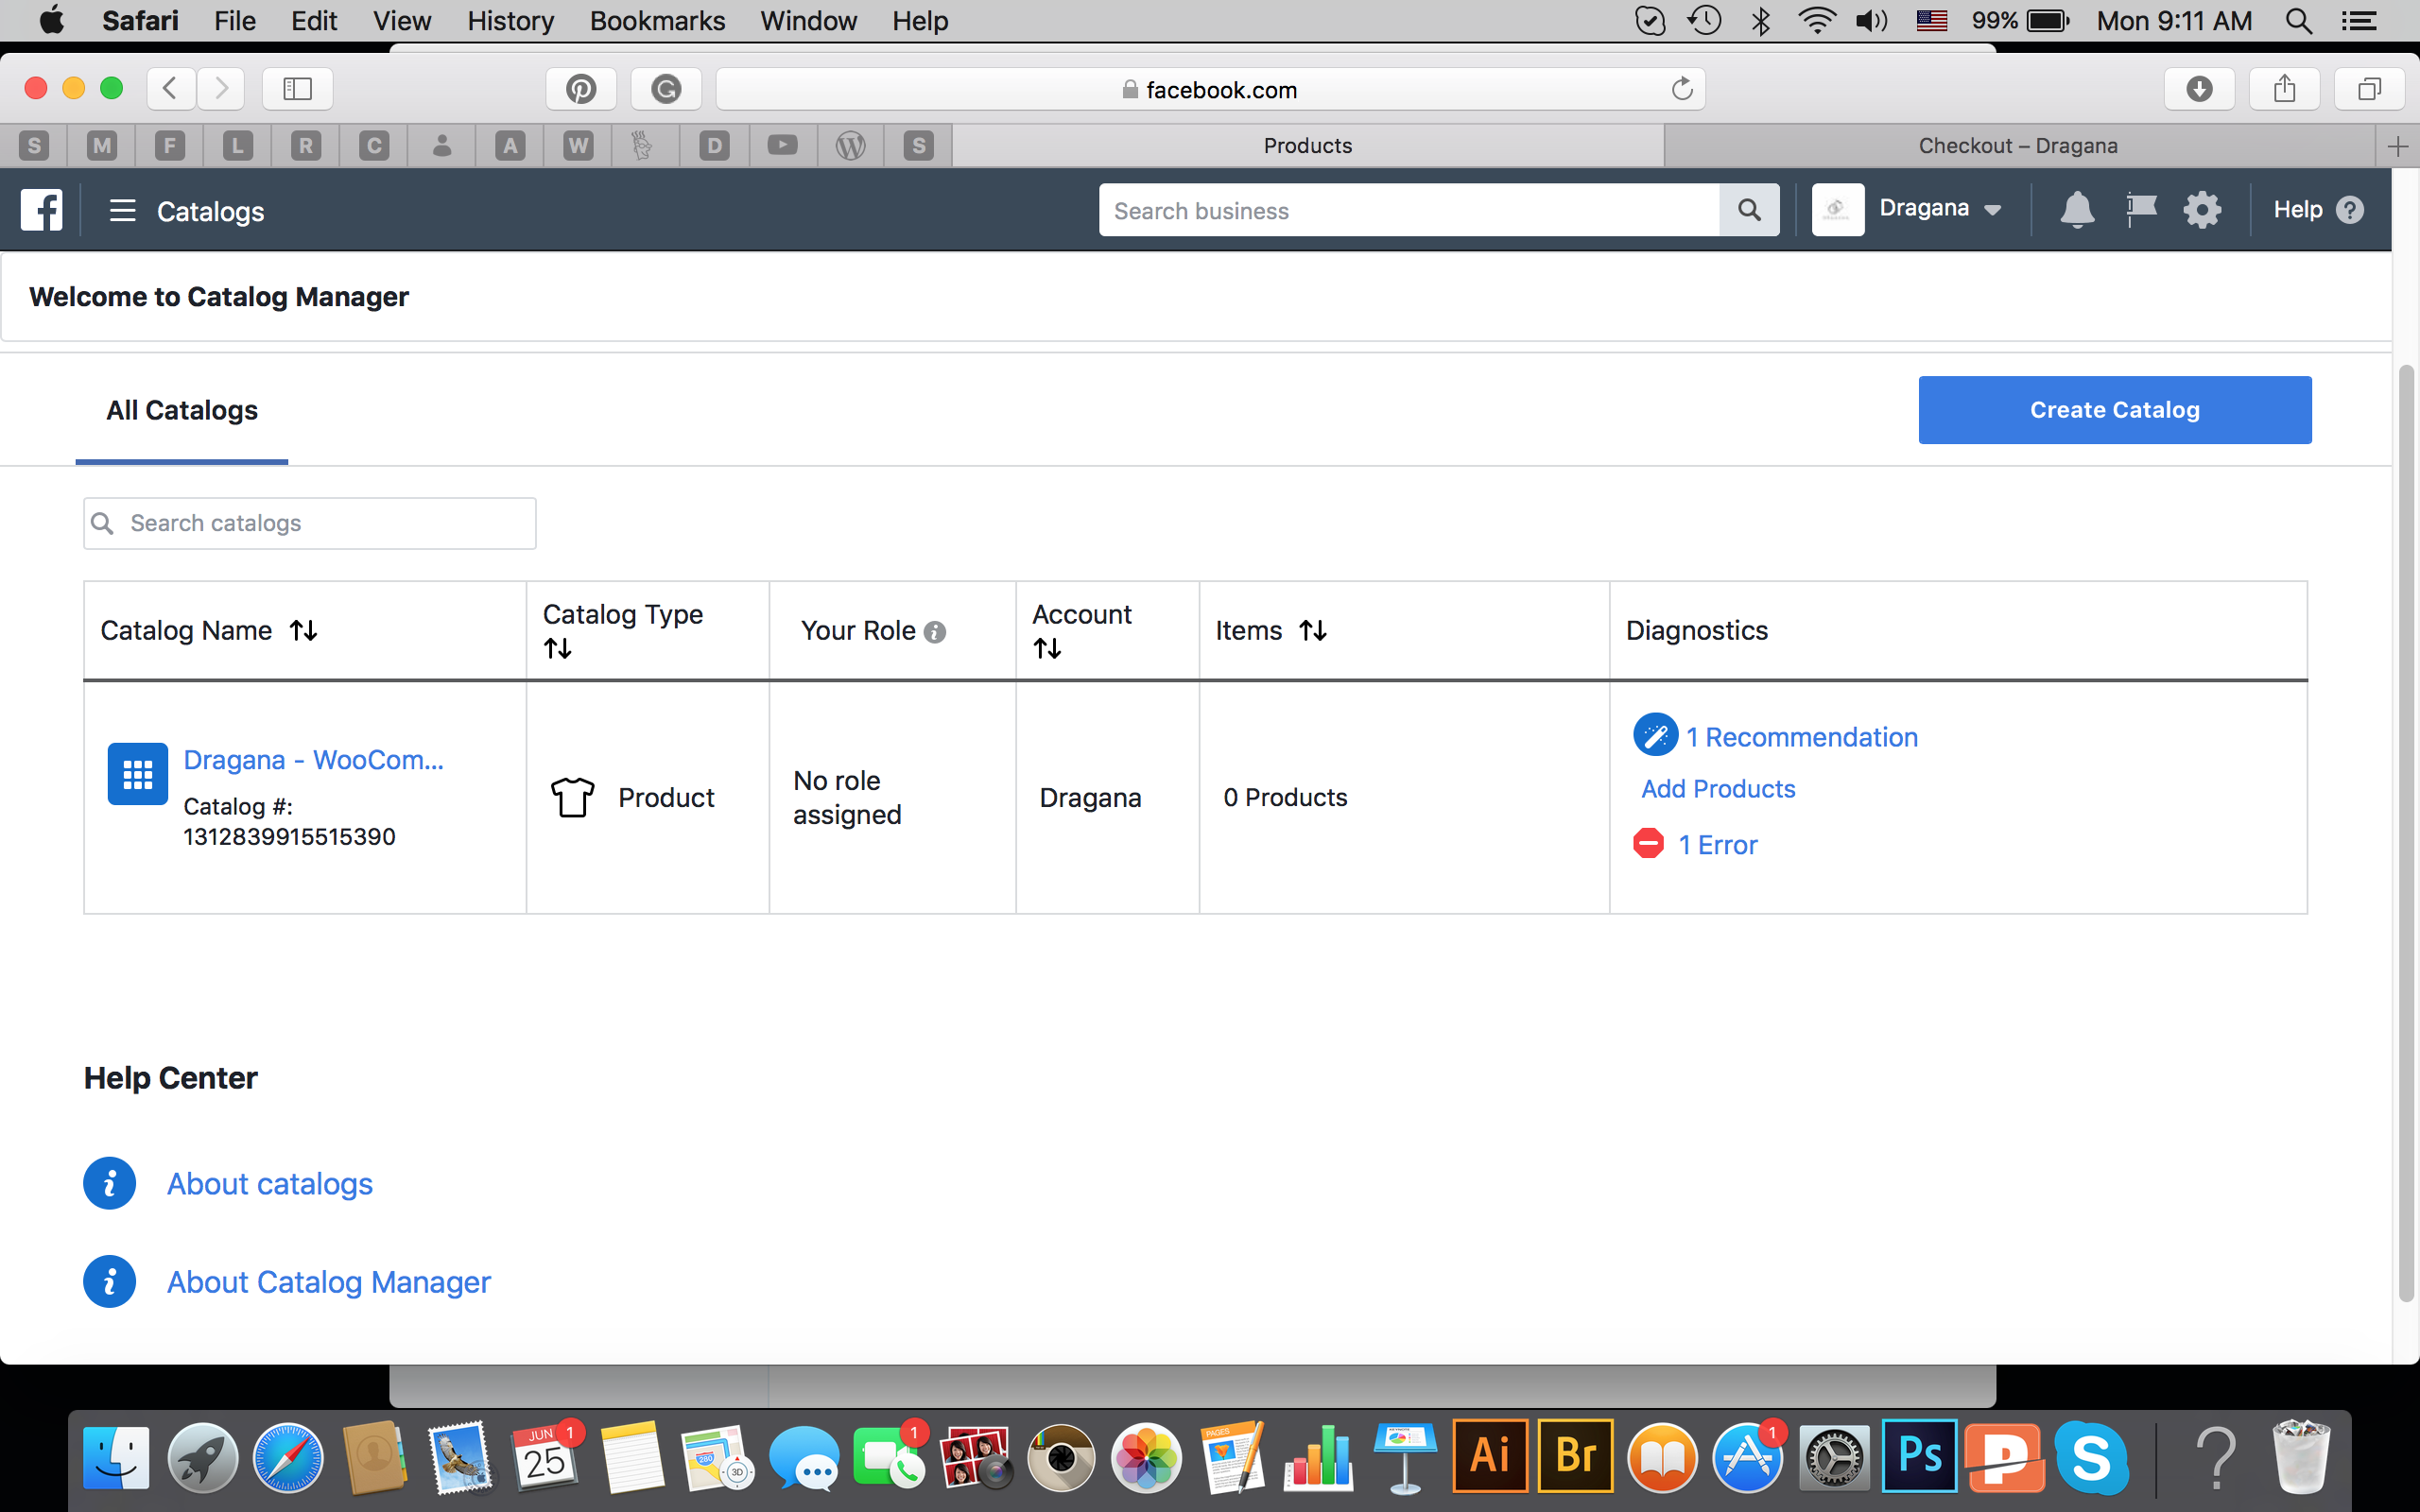Viewport: 2420px width, 1512px height.
Task: Click the Catalogs header title
Action: 210,211
